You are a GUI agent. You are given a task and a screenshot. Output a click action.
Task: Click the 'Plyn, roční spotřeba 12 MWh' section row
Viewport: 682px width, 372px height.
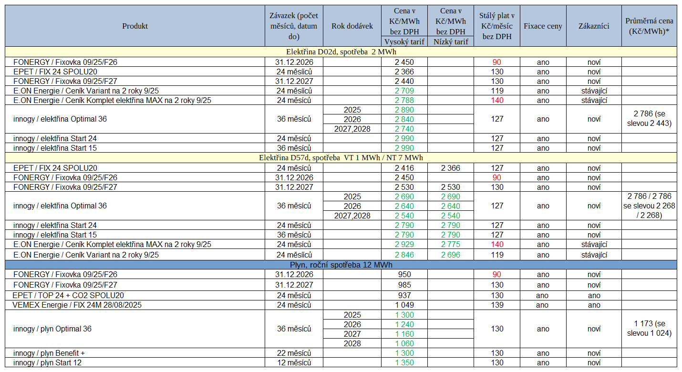tap(341, 264)
